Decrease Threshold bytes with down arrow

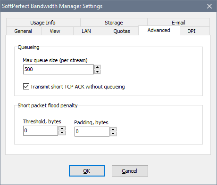(x=62, y=133)
